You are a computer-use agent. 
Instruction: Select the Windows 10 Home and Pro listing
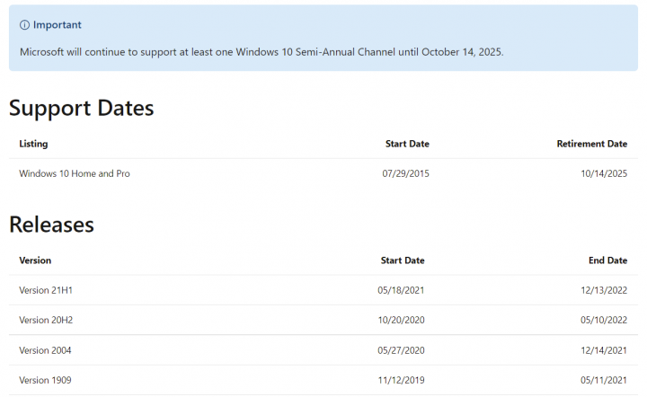click(75, 173)
